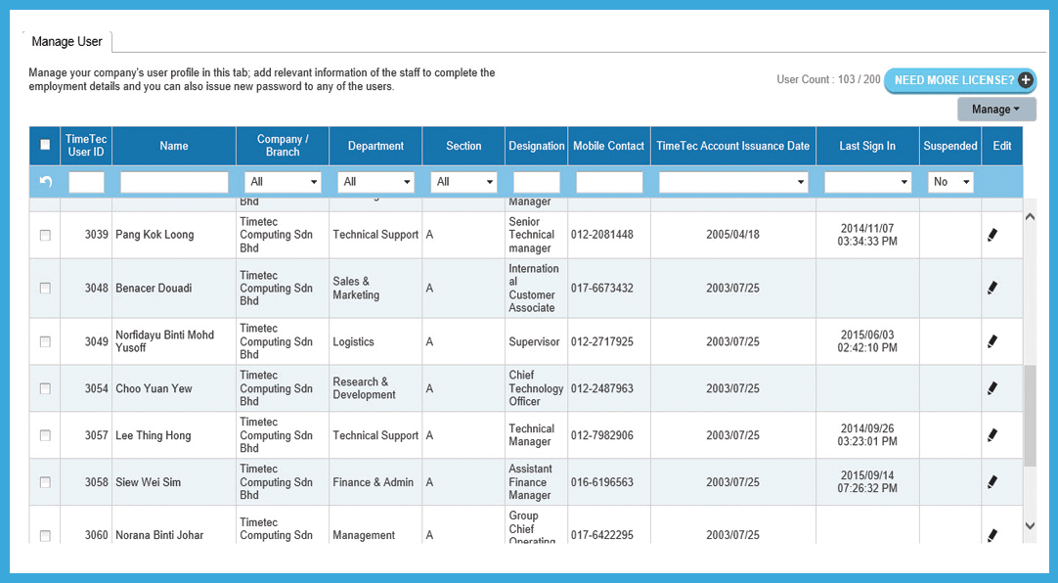
Task: Tick checkbox for user 3049 Norfidayu
Action: 45,341
